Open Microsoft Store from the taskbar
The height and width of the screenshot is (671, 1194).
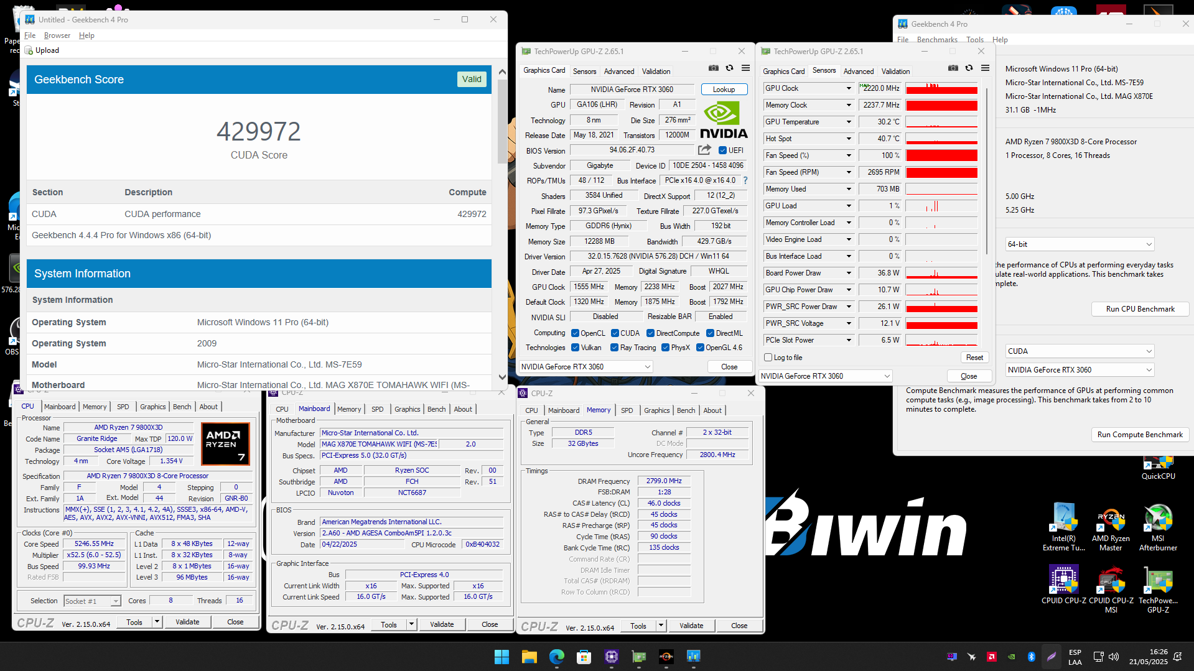(584, 657)
